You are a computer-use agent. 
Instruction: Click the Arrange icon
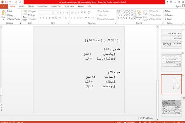pos(139,13)
